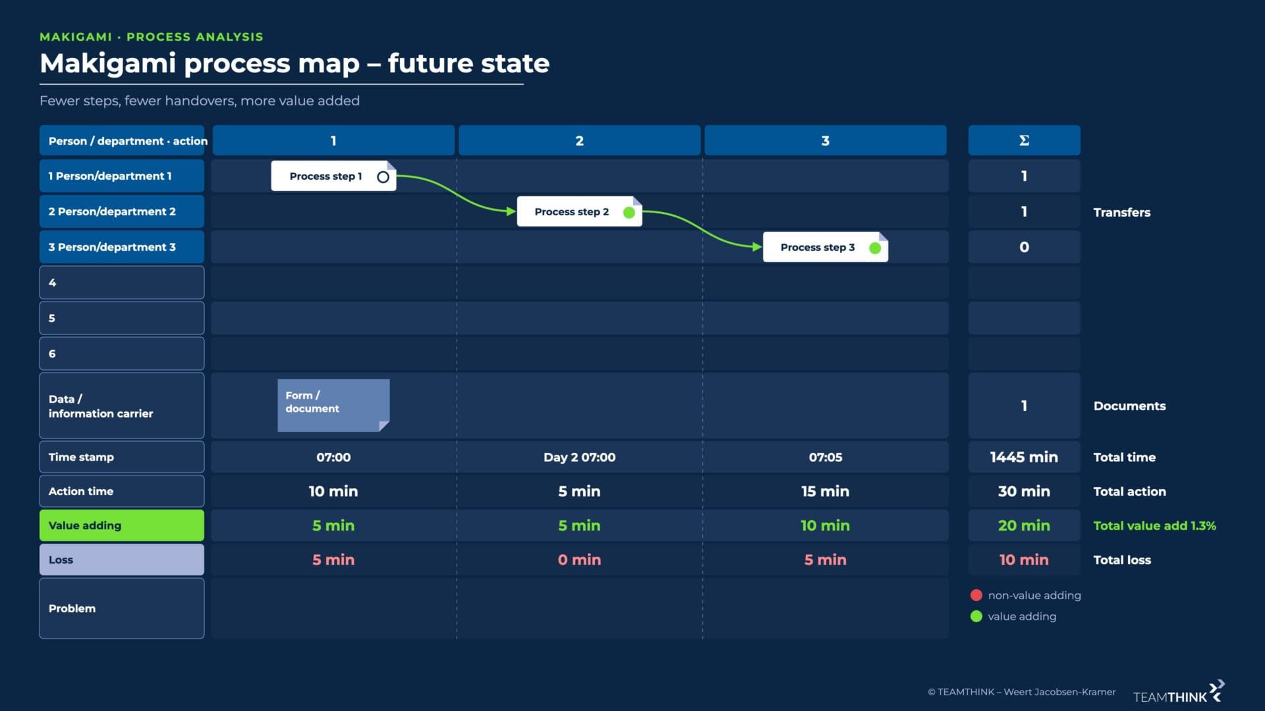Click the column 2 header
The height and width of the screenshot is (711, 1265).
[579, 140]
